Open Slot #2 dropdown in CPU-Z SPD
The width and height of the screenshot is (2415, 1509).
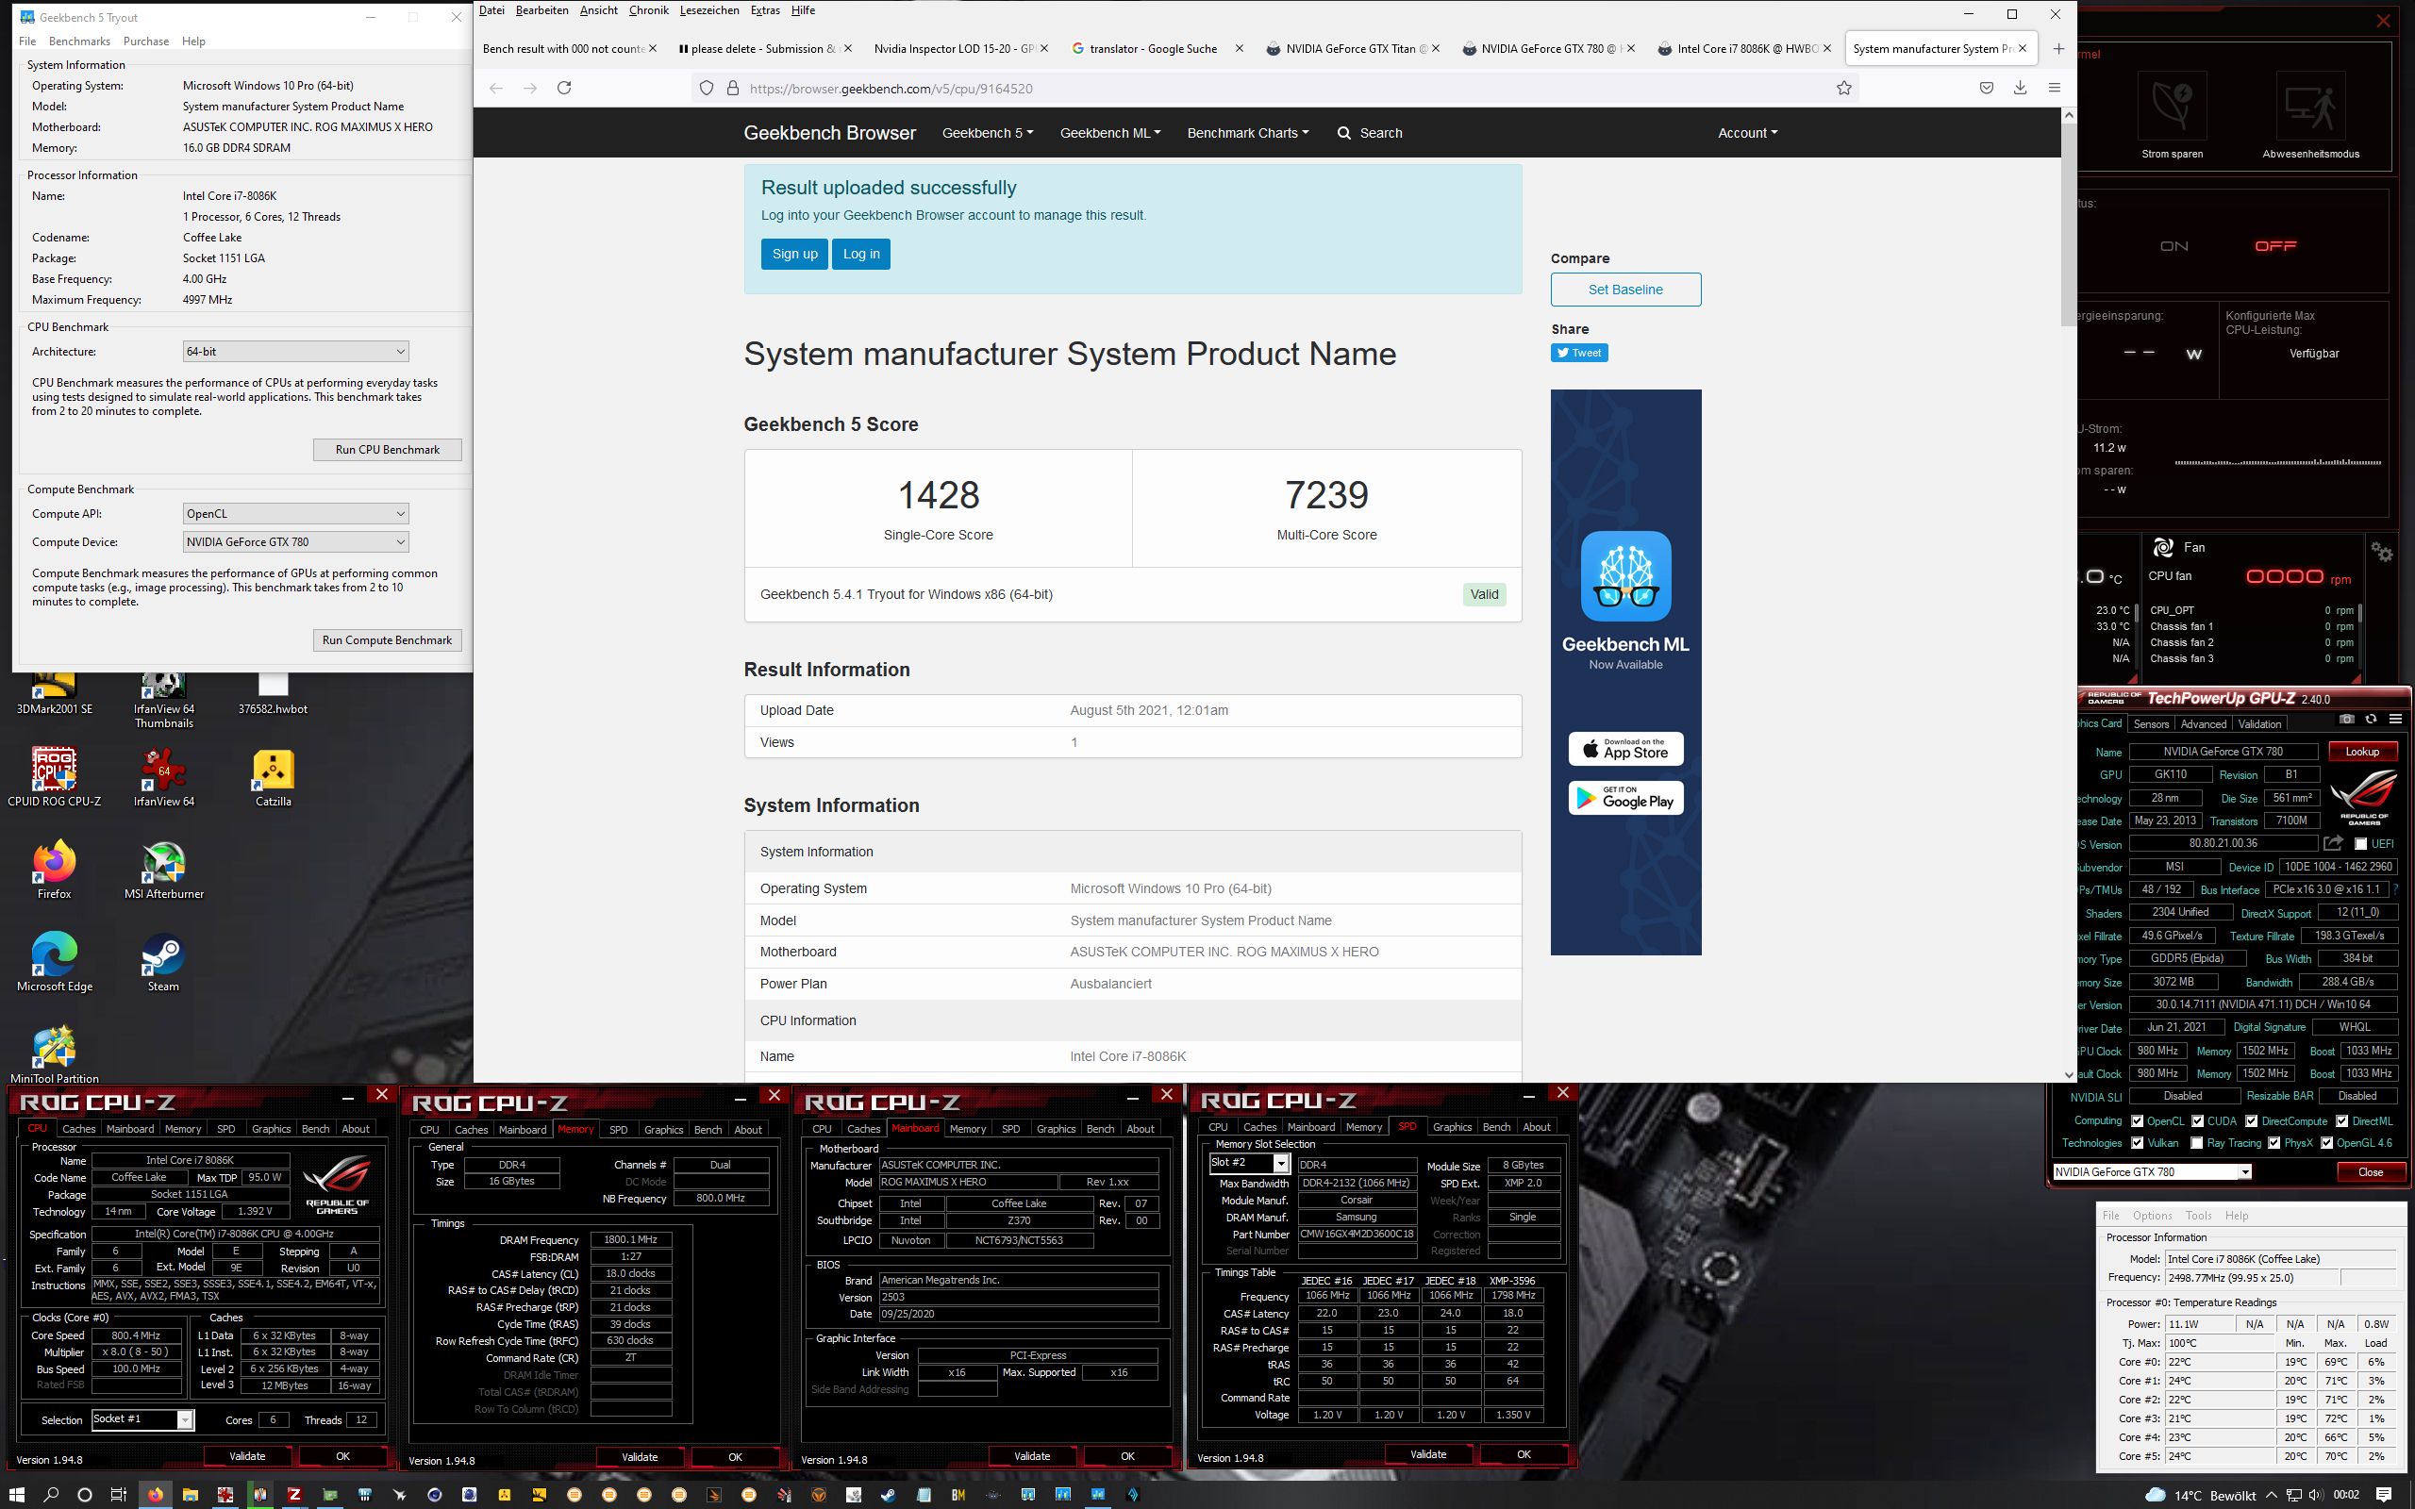pos(1249,1163)
